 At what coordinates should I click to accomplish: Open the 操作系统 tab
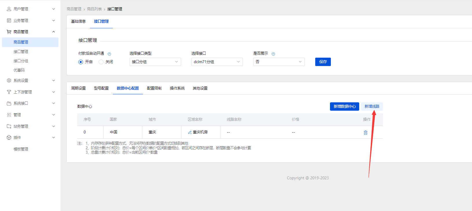pyautogui.click(x=177, y=88)
